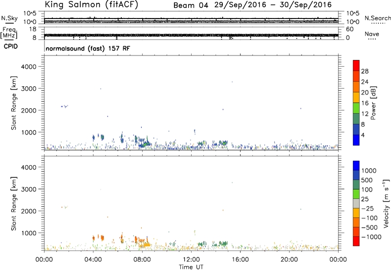Click the '3000' tick on power panel axis
Screen dimensions: 391x270
(28, 89)
